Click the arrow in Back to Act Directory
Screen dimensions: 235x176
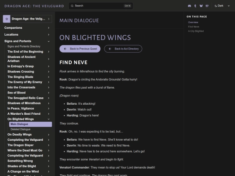[x=110, y=49]
